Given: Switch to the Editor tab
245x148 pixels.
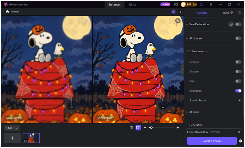Looking at the screenshot, I should [x=132, y=5].
